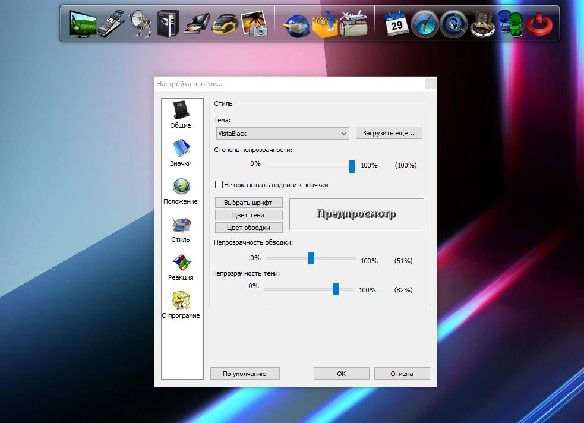Click the airplane and suitcase dock icon
Image resolution: width=584 pixels, height=423 pixels.
[x=353, y=24]
